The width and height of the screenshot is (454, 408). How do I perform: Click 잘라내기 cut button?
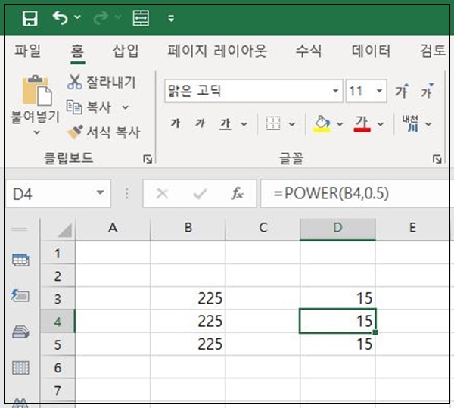tap(101, 83)
